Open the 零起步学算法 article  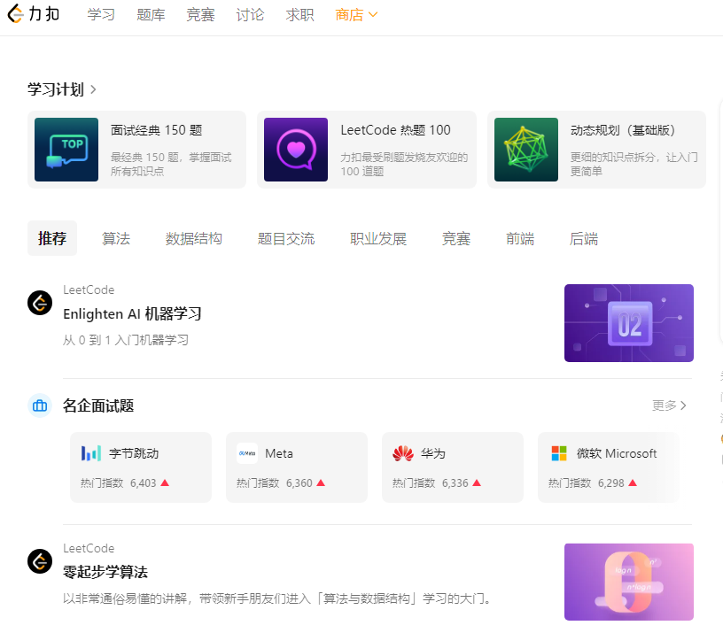pyautogui.click(x=105, y=572)
